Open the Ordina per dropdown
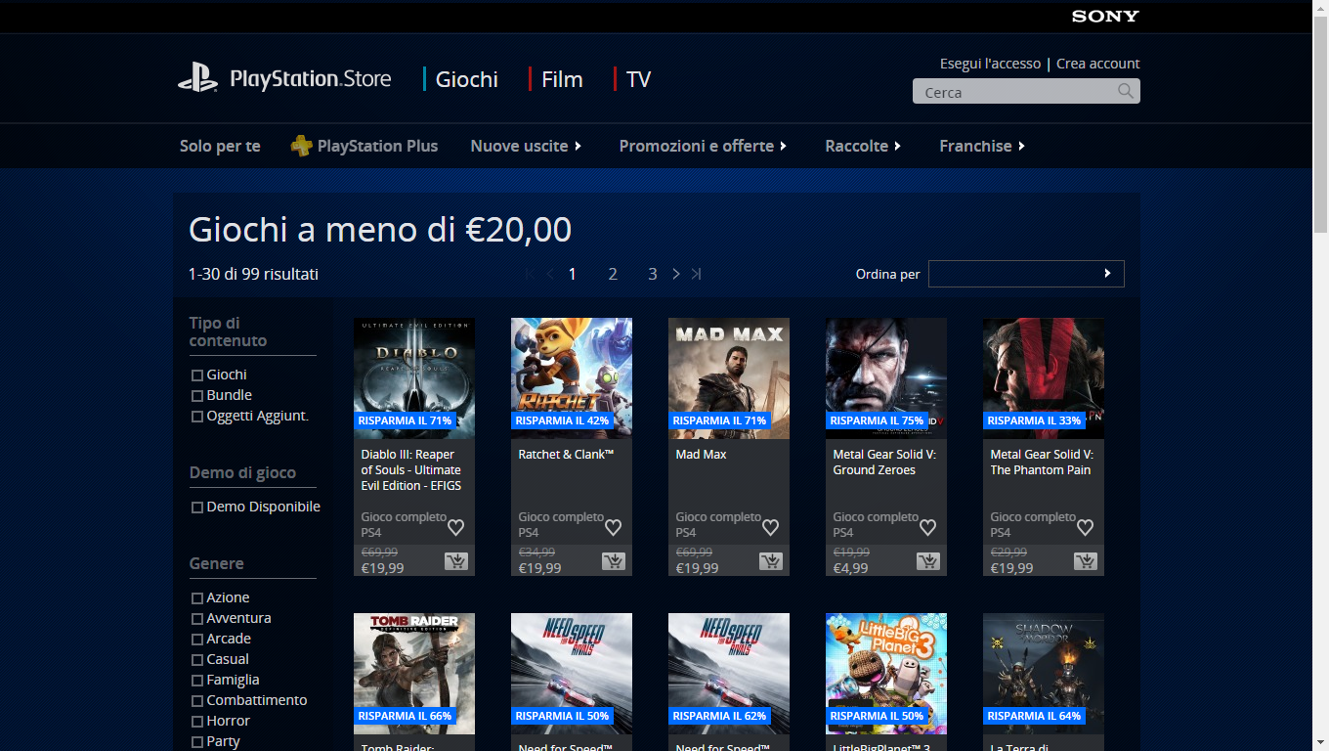Screen dimensions: 1329x751 (1026, 274)
